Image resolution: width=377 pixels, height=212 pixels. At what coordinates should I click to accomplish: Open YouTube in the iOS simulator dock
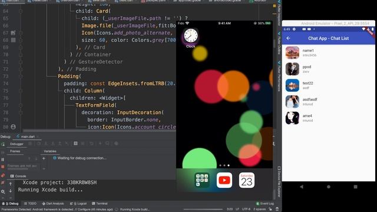tap(224, 180)
